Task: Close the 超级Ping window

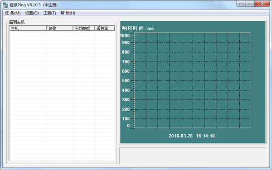Action: tap(262, 4)
